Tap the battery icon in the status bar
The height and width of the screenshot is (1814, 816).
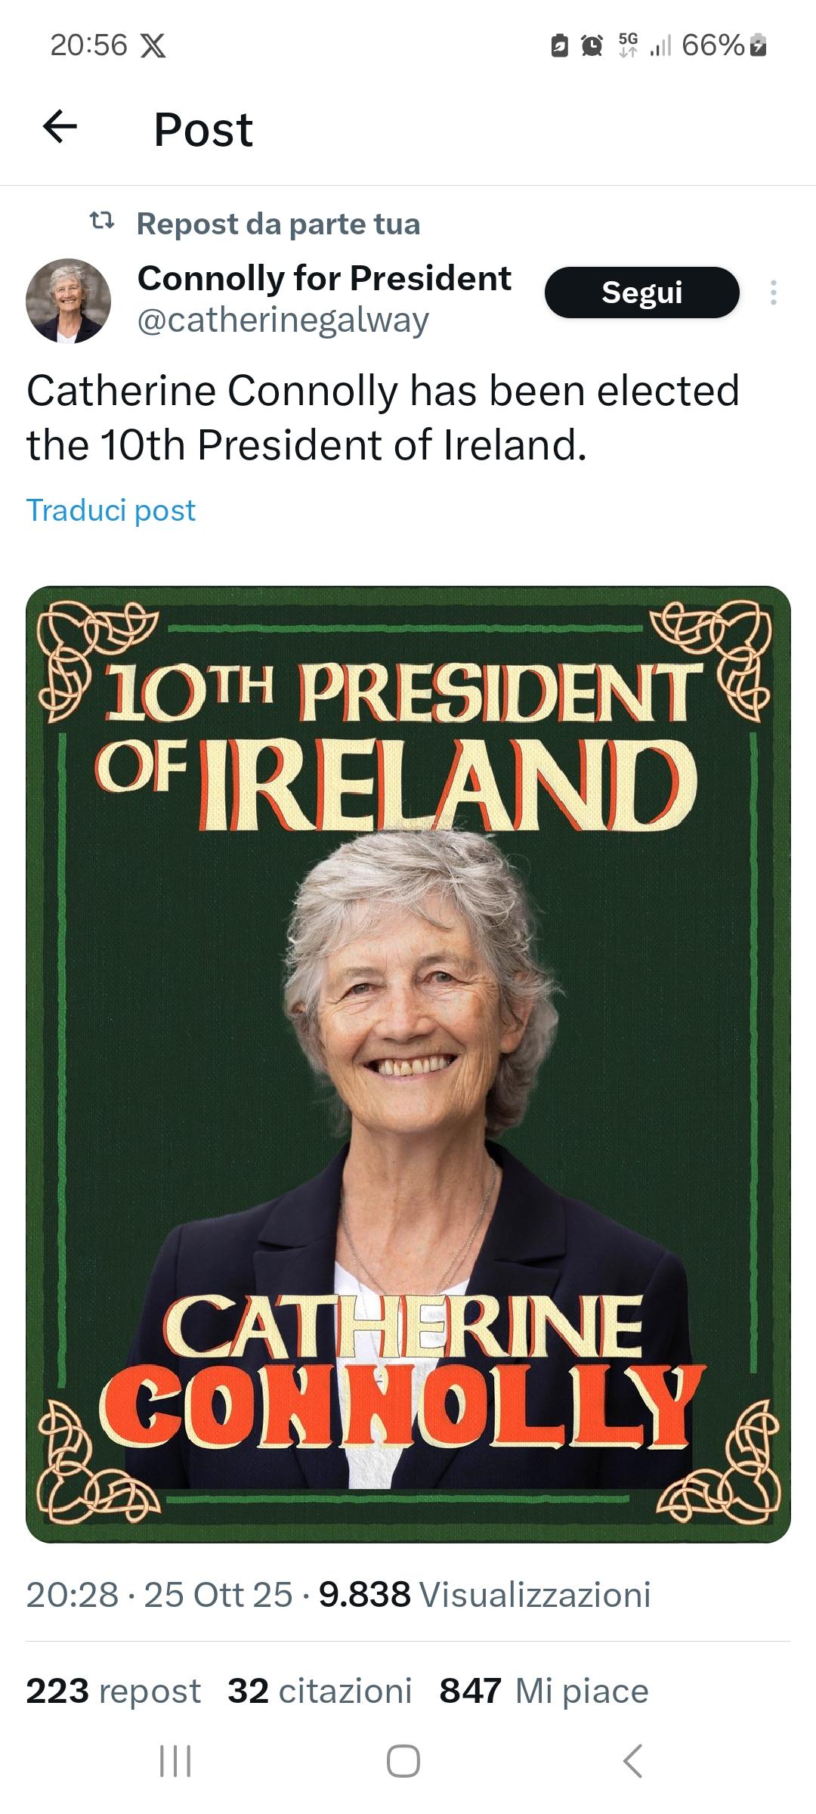click(761, 45)
